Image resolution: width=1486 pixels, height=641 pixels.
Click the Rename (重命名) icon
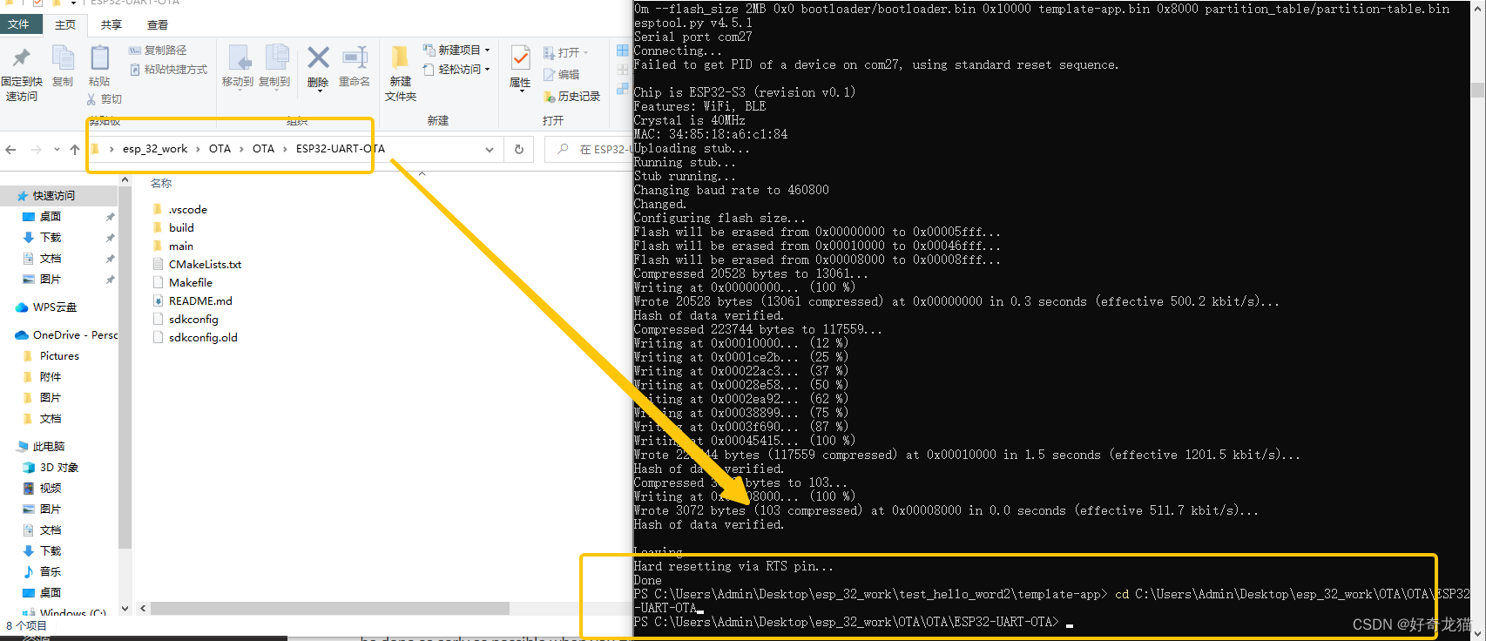tap(355, 58)
